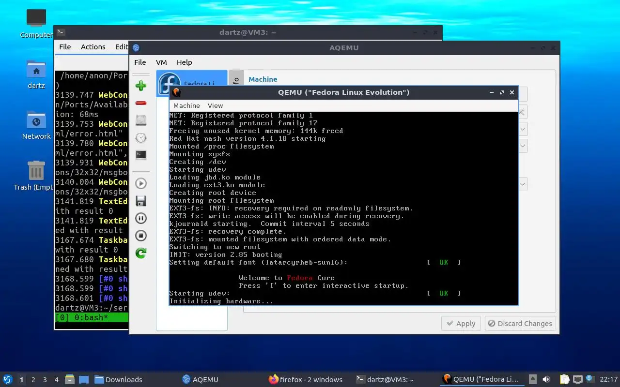This screenshot has height=387, width=620.
Task: Click the eject media icon in tray
Action: point(533,379)
